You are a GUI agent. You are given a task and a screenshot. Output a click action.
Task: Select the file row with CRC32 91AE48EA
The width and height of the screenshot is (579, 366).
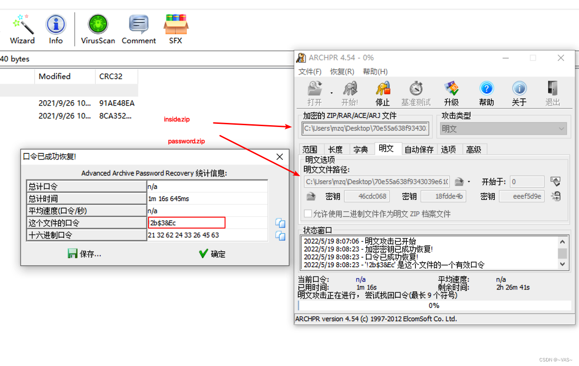coord(69,103)
